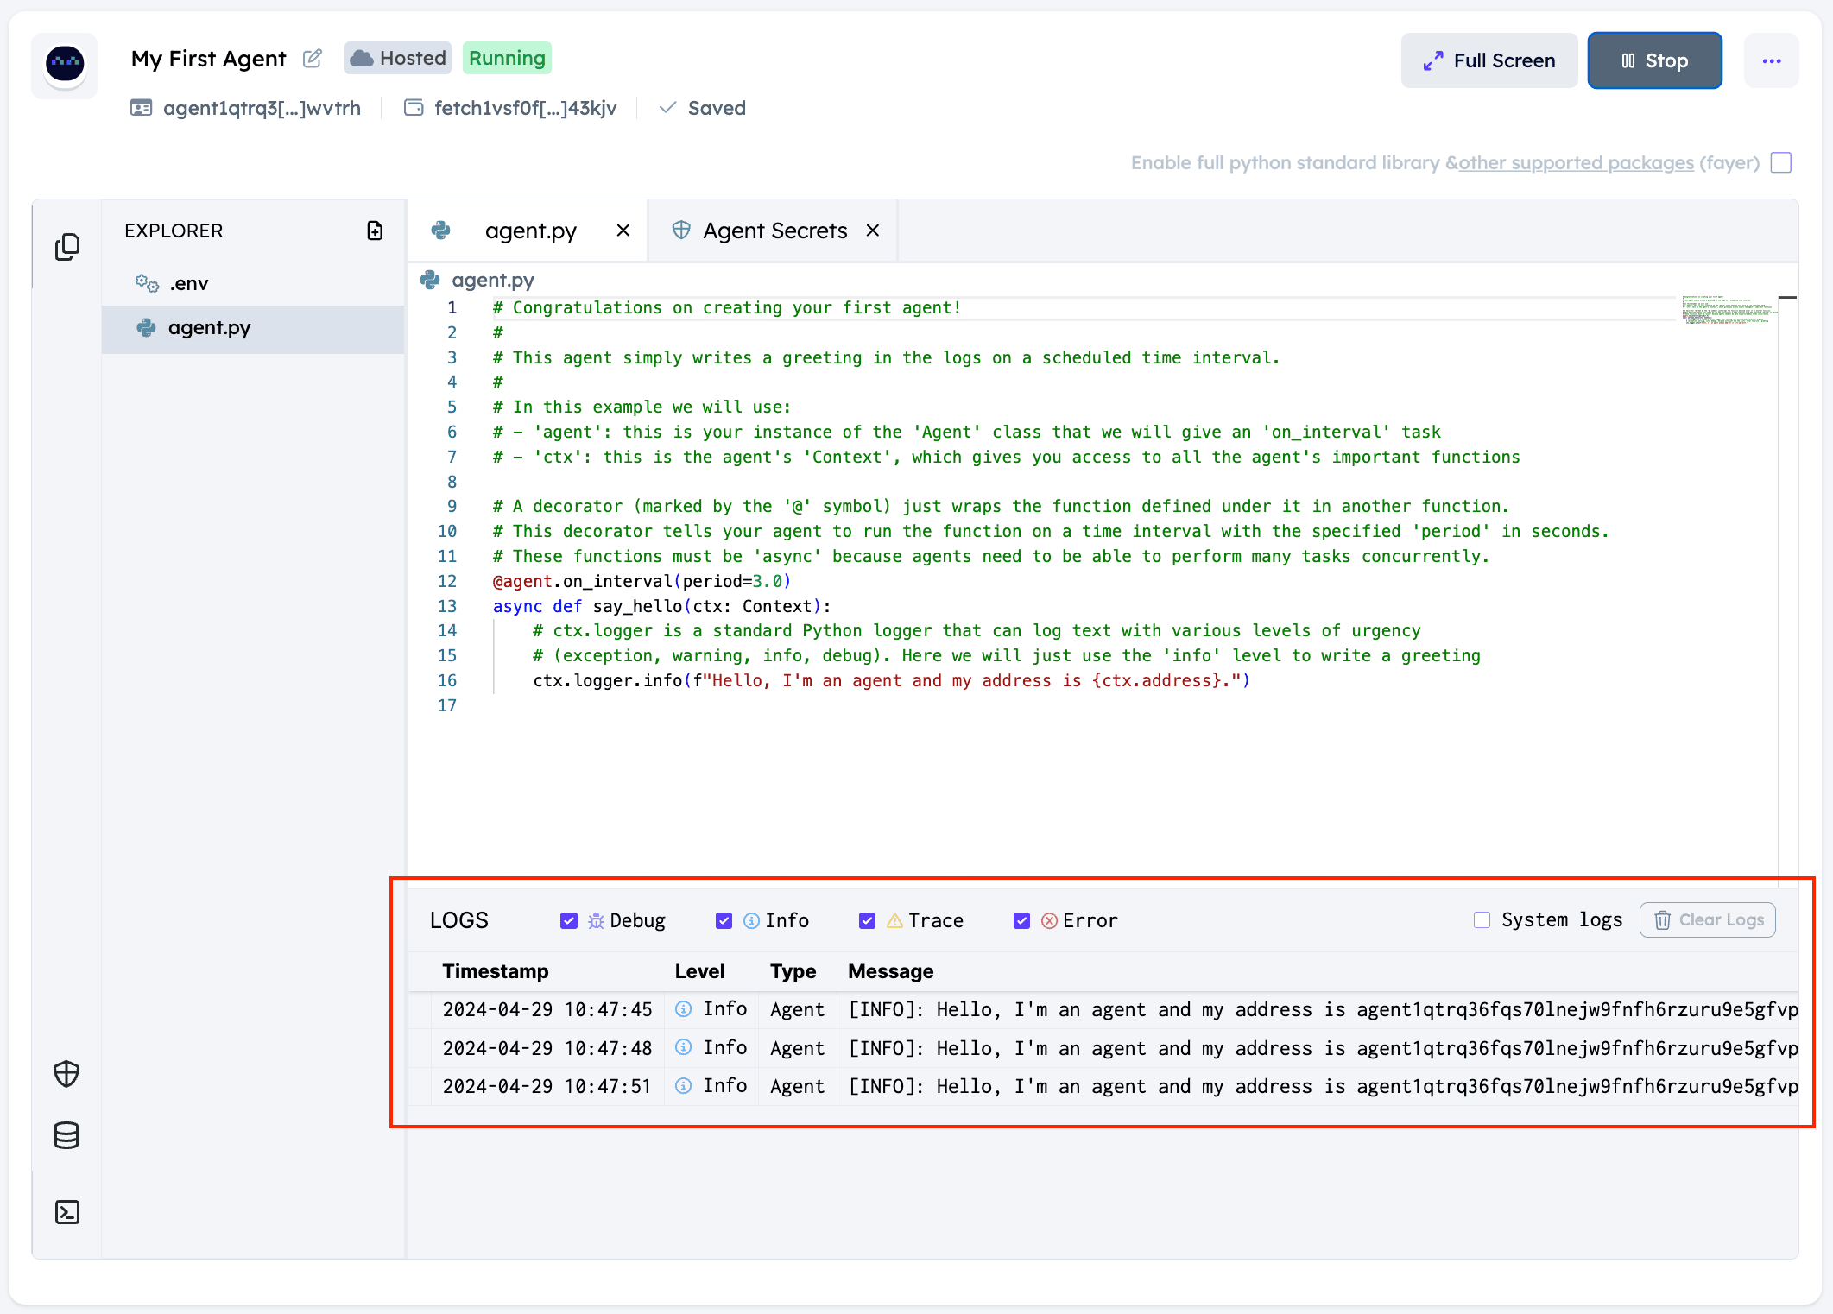The image size is (1833, 1314).
Task: Click the Saved status indicator
Action: (x=703, y=108)
